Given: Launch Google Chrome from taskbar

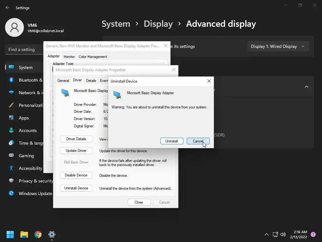Looking at the screenshot, I should [x=38, y=234].
